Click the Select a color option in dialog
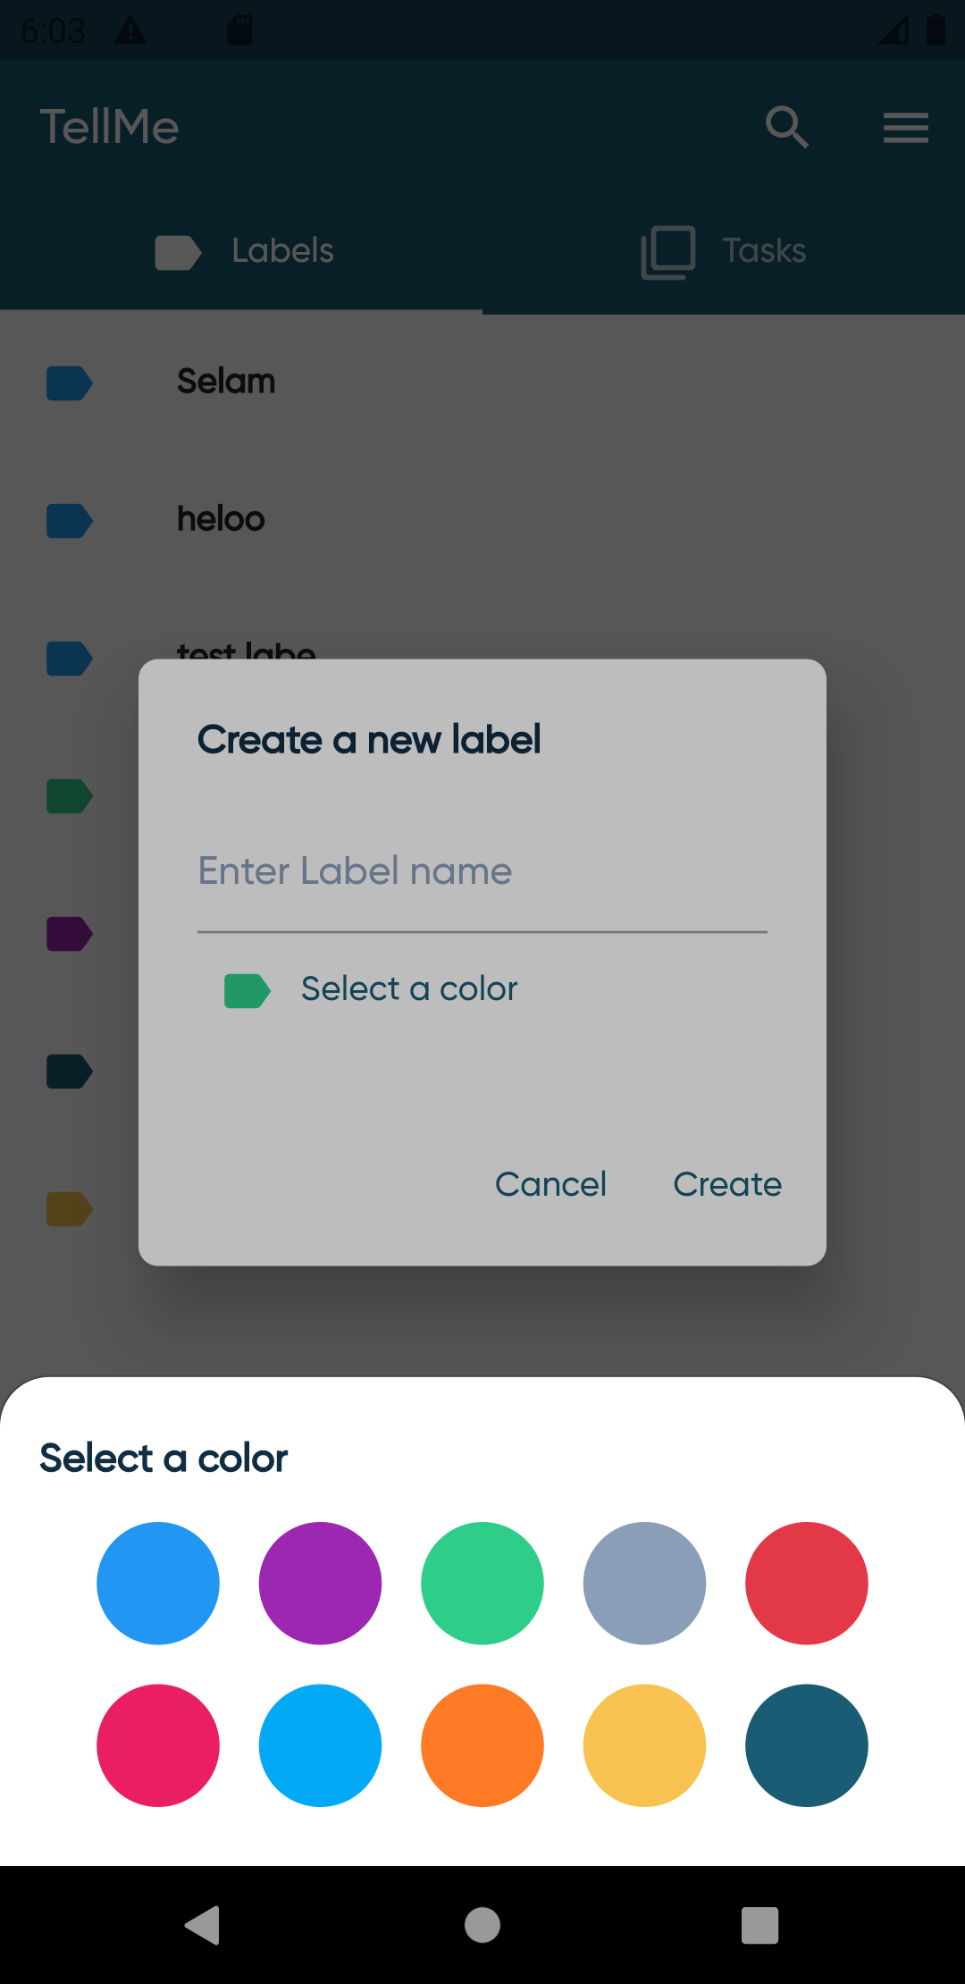The width and height of the screenshot is (965, 1984). (x=409, y=989)
